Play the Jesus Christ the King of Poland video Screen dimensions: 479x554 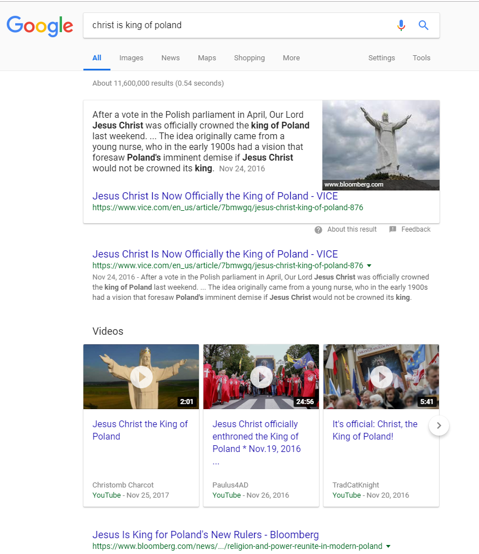pos(141,377)
